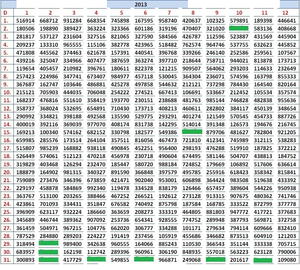Click the cell containing 988184
300x270 pixels.
[x=168, y=164]
